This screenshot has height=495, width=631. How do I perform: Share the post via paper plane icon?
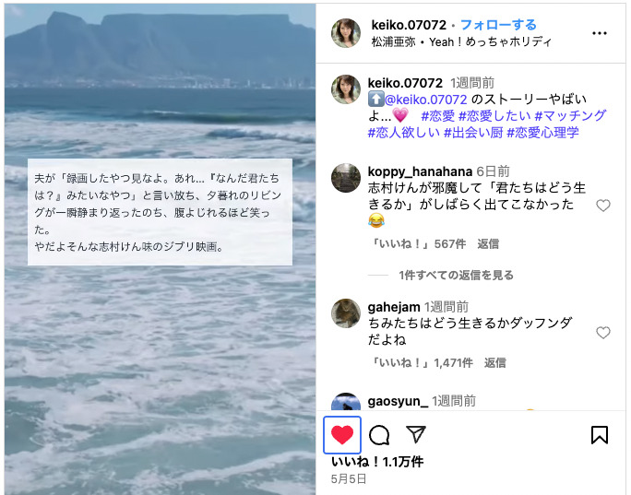(x=416, y=434)
